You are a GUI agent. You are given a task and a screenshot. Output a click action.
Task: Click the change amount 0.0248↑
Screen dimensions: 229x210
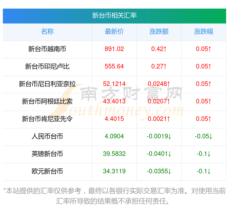pyautogui.click(x=159, y=84)
